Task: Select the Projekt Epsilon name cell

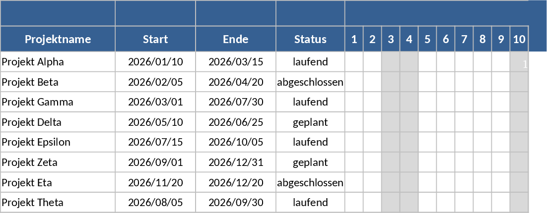Action: pos(58,142)
